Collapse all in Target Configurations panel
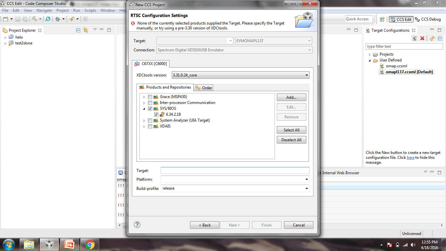446x251 pixels. tap(440, 38)
